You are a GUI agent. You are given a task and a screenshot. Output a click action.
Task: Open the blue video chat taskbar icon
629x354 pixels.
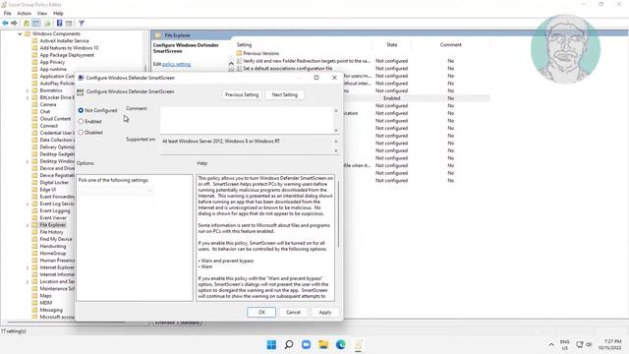(x=306, y=344)
